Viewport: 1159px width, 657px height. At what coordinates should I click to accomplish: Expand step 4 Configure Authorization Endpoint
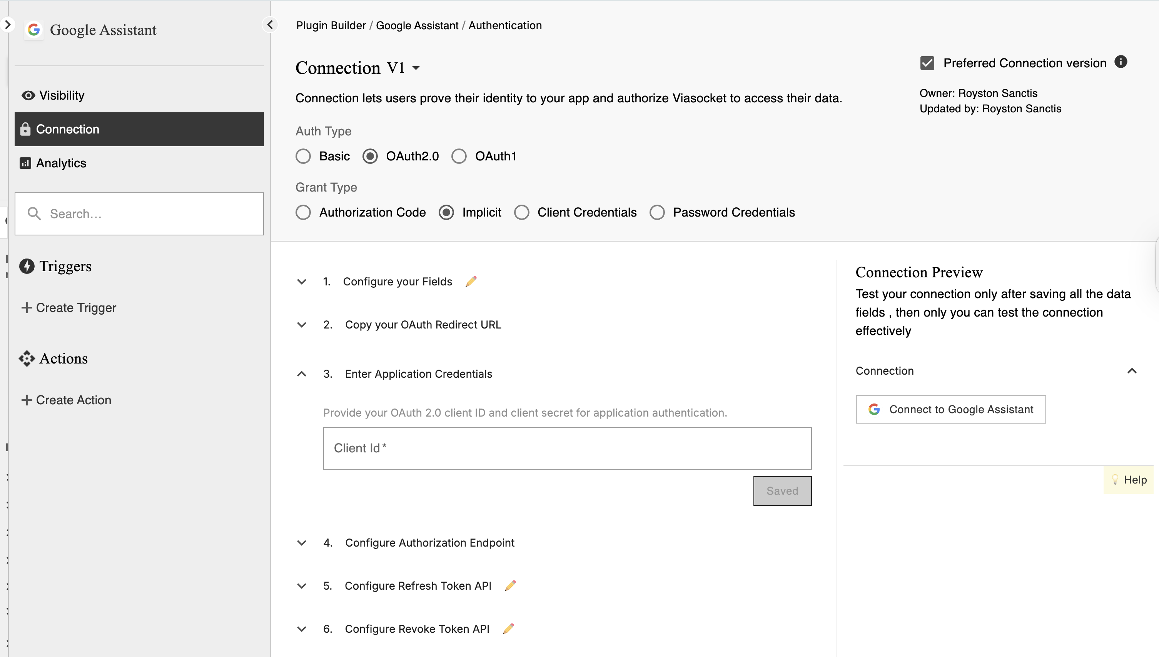(x=301, y=543)
